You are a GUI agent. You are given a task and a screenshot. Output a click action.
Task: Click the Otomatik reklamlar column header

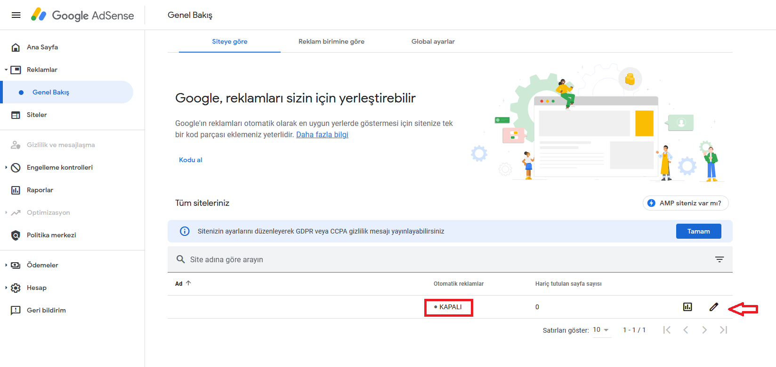click(459, 284)
